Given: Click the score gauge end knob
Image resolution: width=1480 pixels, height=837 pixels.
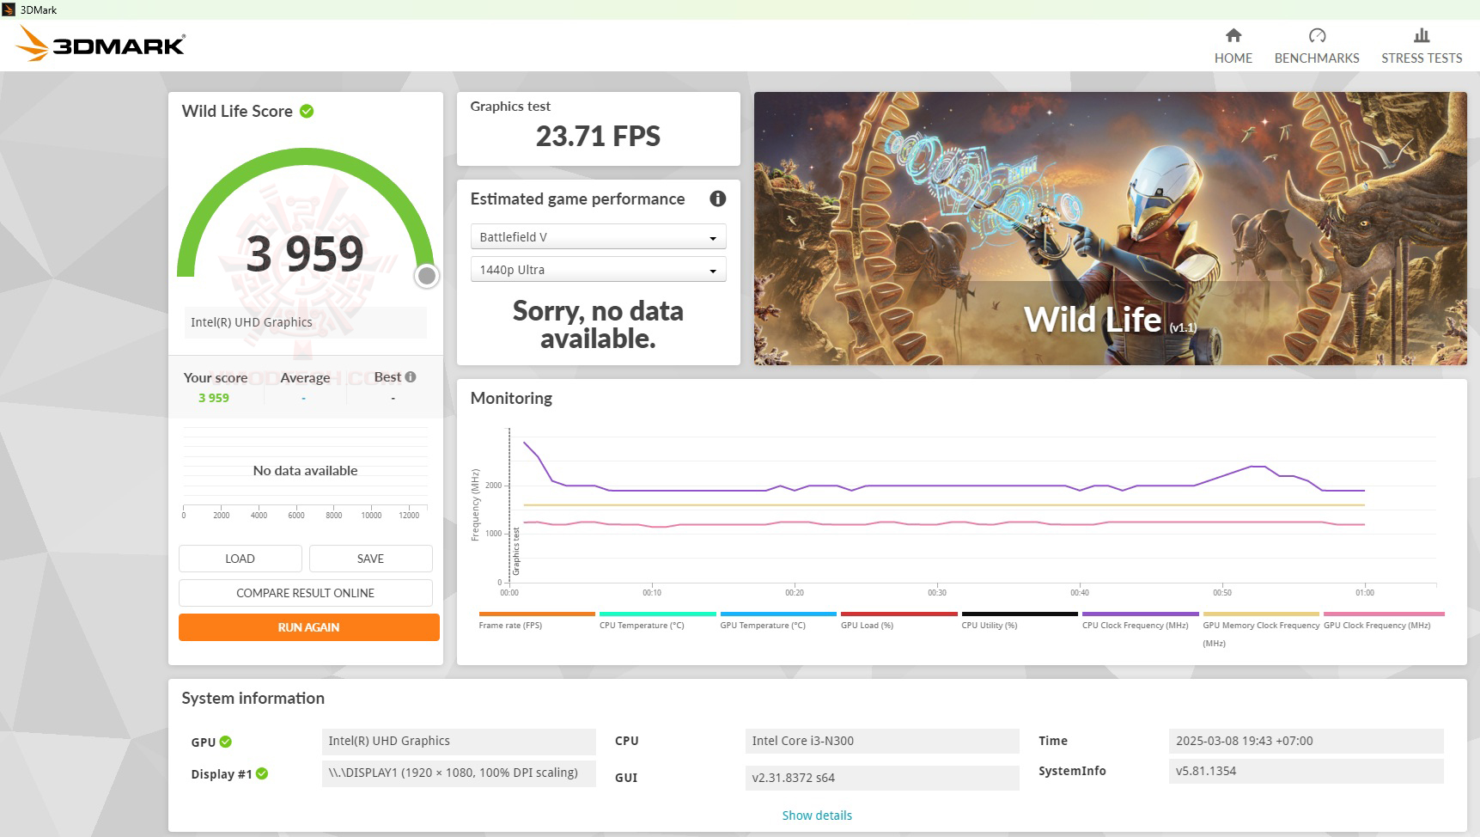Looking at the screenshot, I should point(426,276).
